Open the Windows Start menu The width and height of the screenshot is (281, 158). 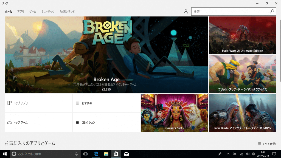(x=5, y=154)
